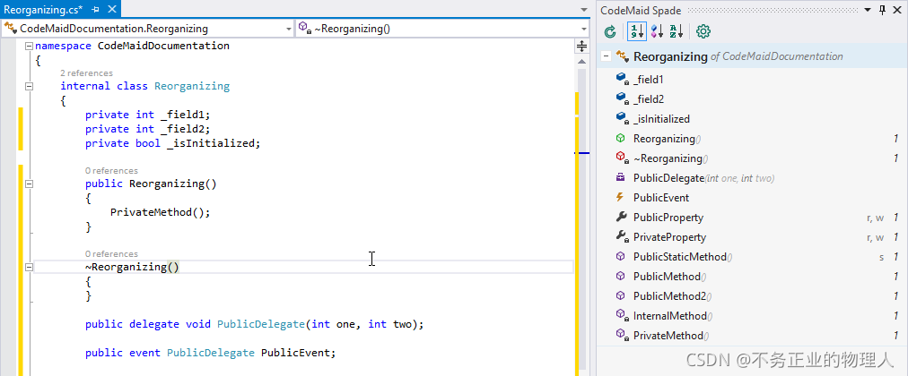Close the Reorganizing.cs tab
This screenshot has width=908, height=376.
click(112, 9)
